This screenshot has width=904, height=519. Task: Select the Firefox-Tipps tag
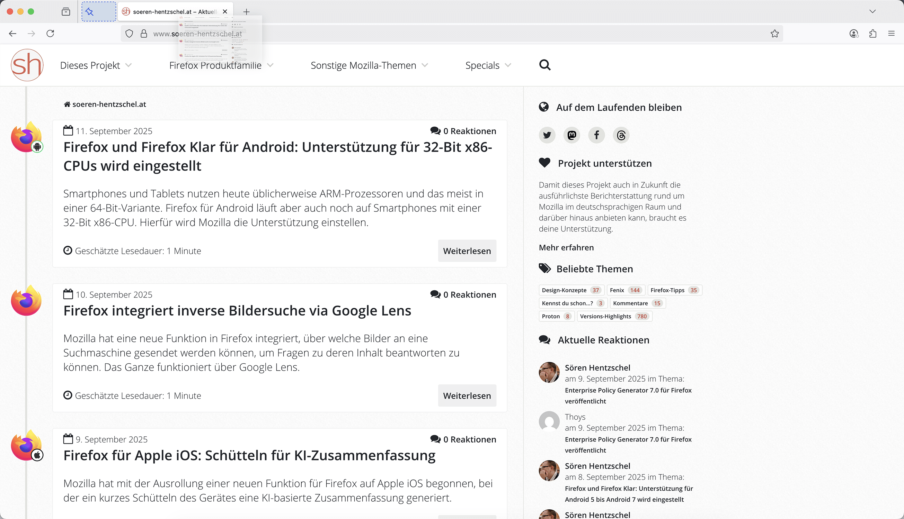(x=675, y=290)
